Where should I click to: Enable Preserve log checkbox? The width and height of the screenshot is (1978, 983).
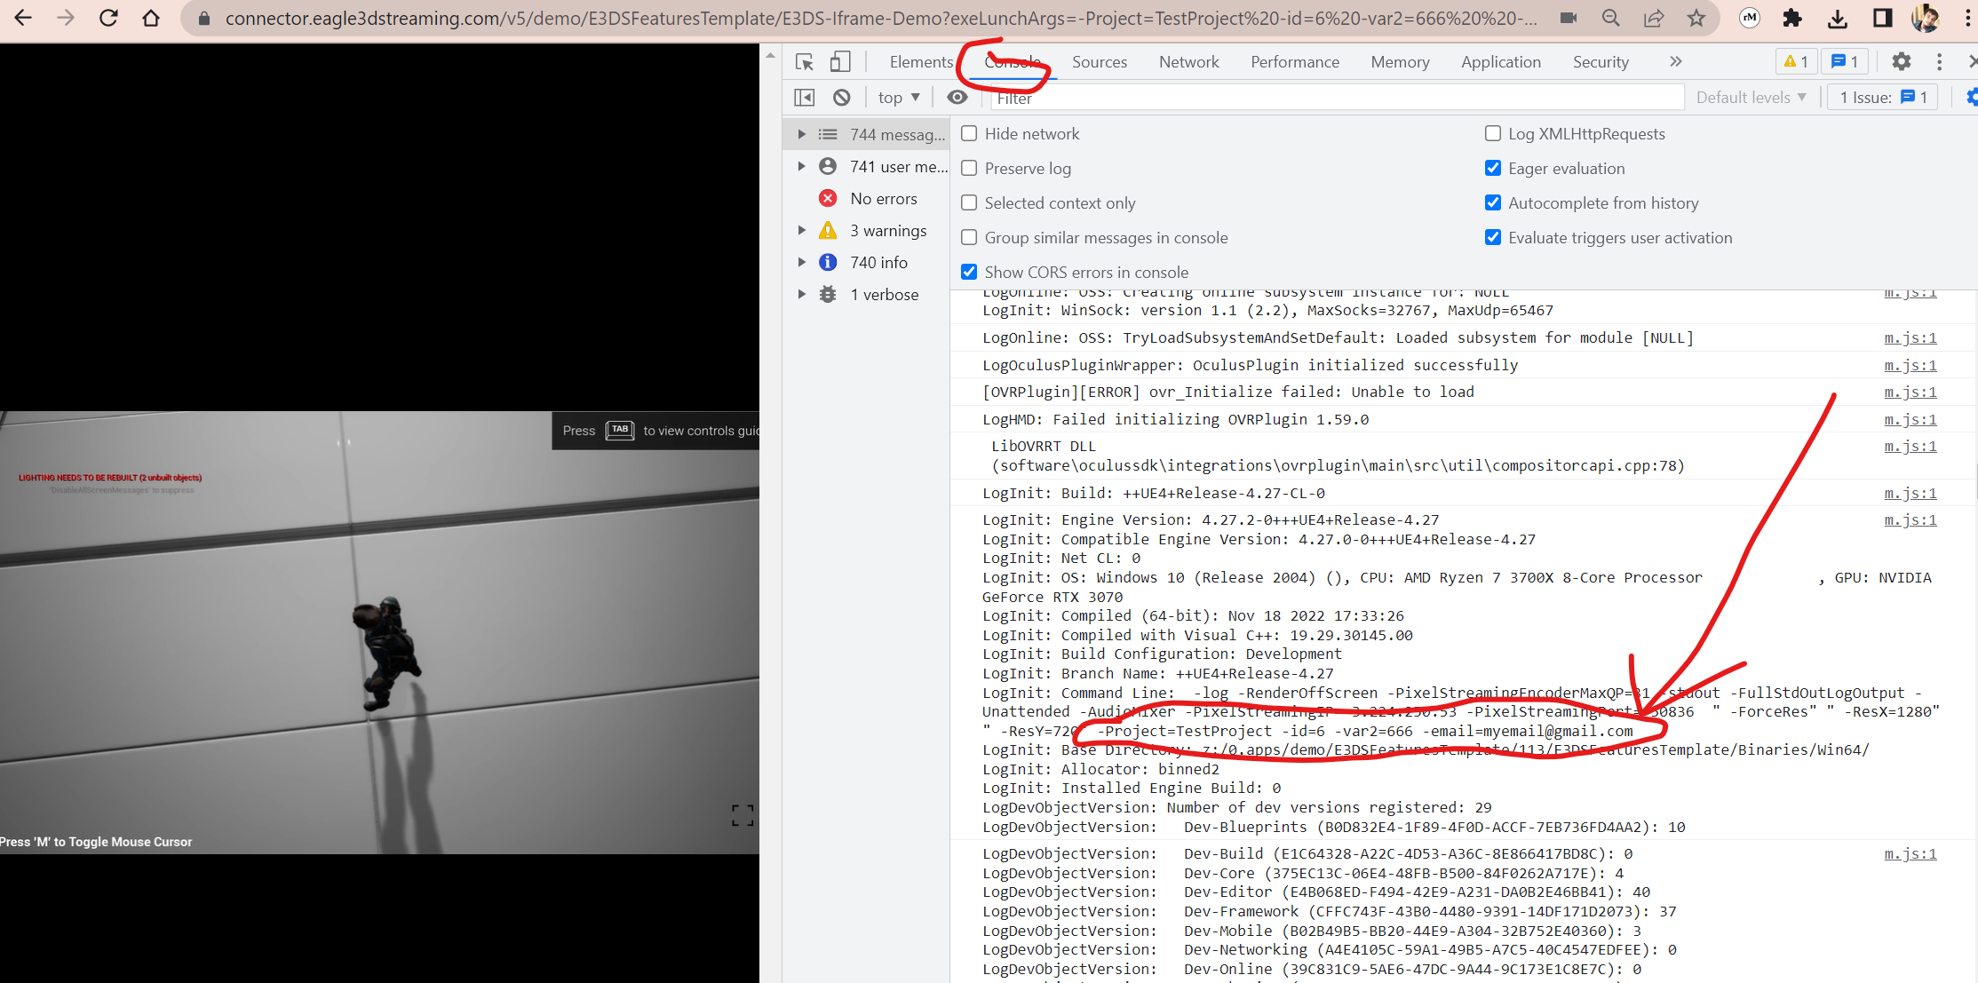tap(969, 168)
